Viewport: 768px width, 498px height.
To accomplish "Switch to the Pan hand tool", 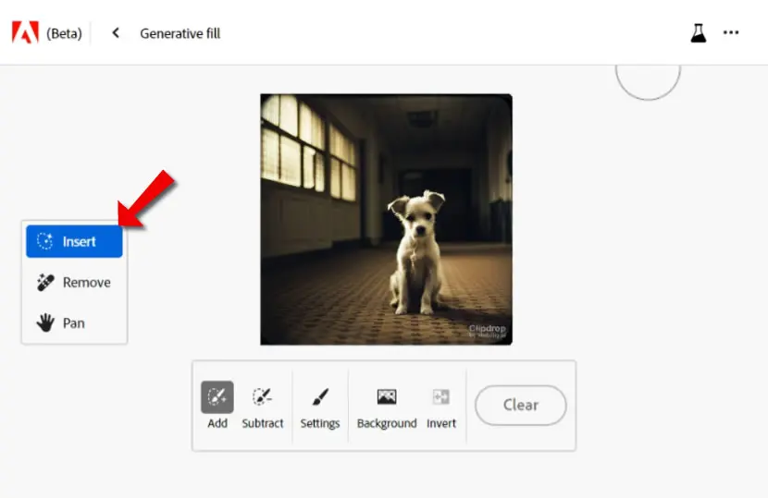I will click(74, 322).
